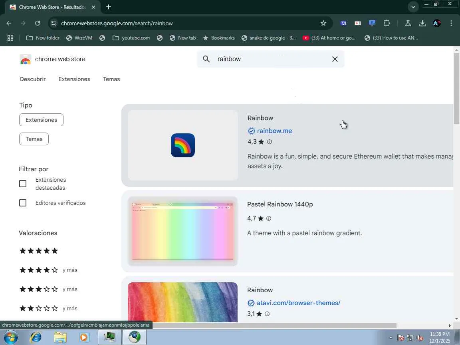Screen dimensions: 460x345
Task: Click the blue monitor extension icon
Action: click(372, 23)
